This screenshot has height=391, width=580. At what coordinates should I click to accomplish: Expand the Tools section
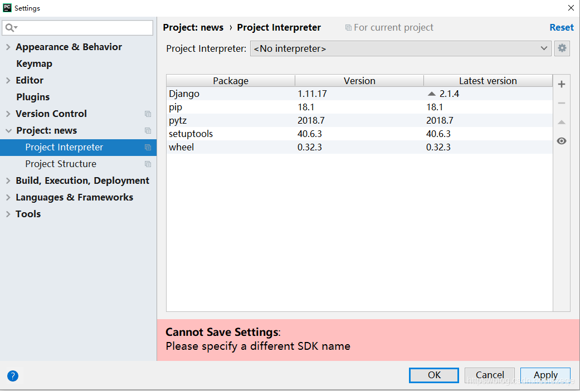pos(8,213)
